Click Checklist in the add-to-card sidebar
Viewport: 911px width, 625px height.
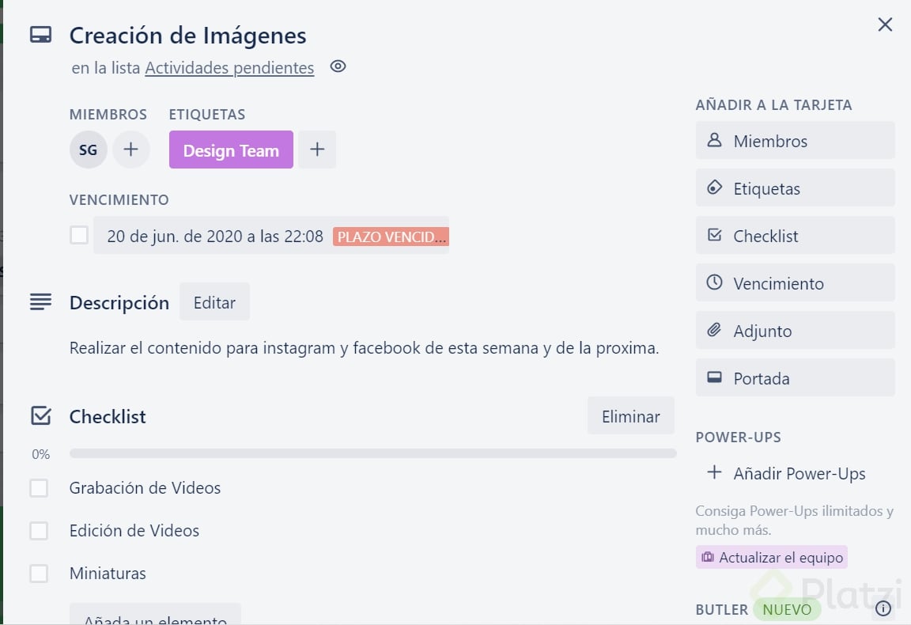click(x=796, y=236)
